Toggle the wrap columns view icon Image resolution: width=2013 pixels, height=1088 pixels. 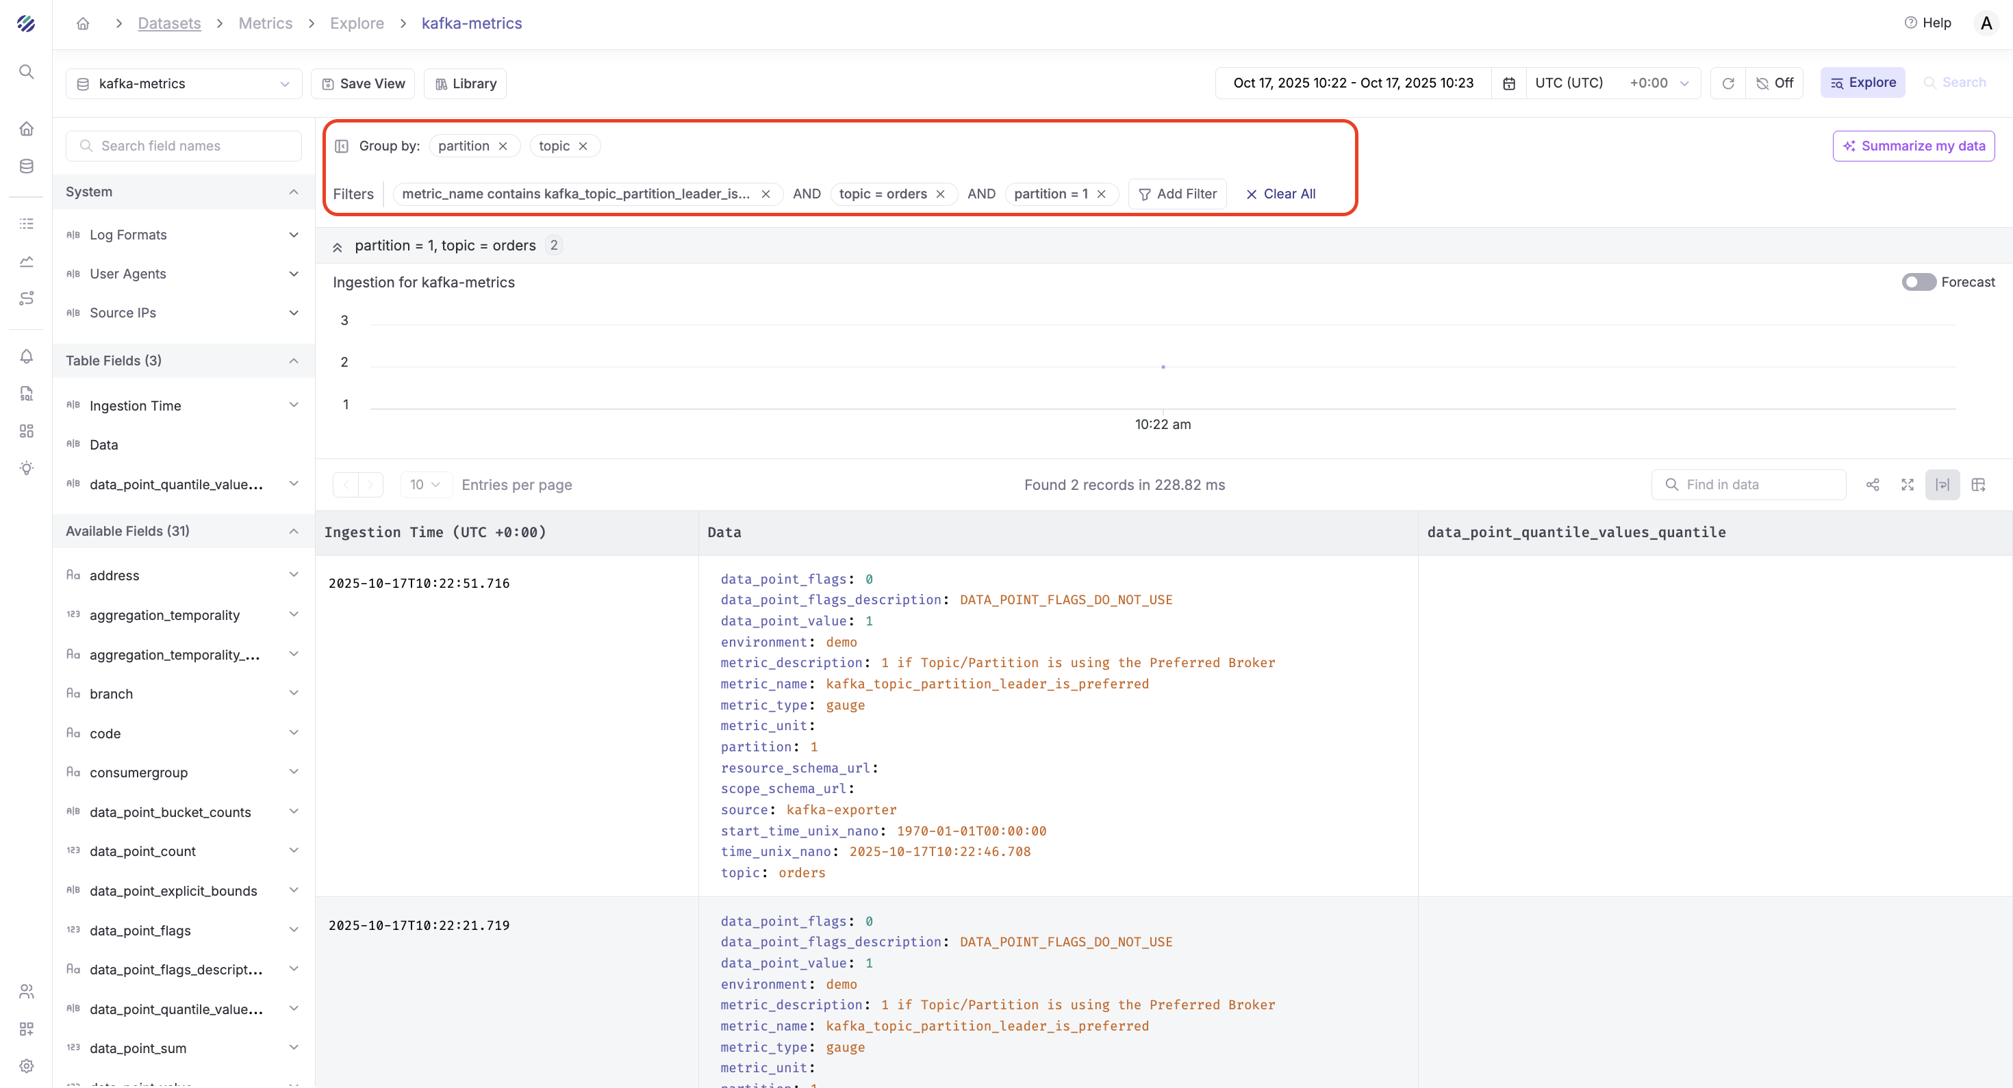coord(1942,485)
